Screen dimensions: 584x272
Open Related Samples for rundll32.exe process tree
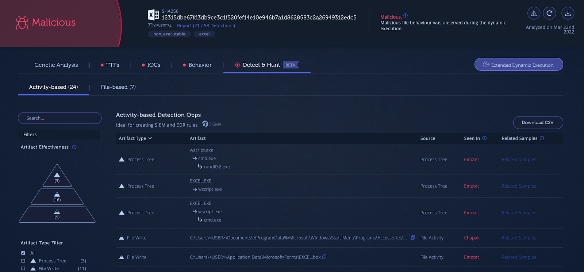(519, 160)
